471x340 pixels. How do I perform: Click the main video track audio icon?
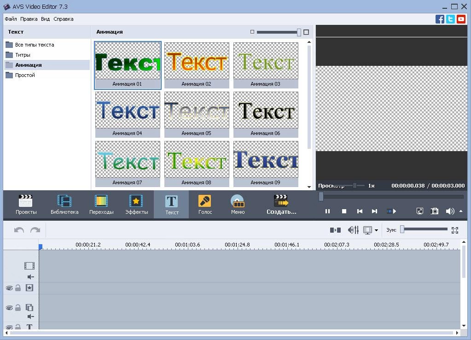pos(31,277)
